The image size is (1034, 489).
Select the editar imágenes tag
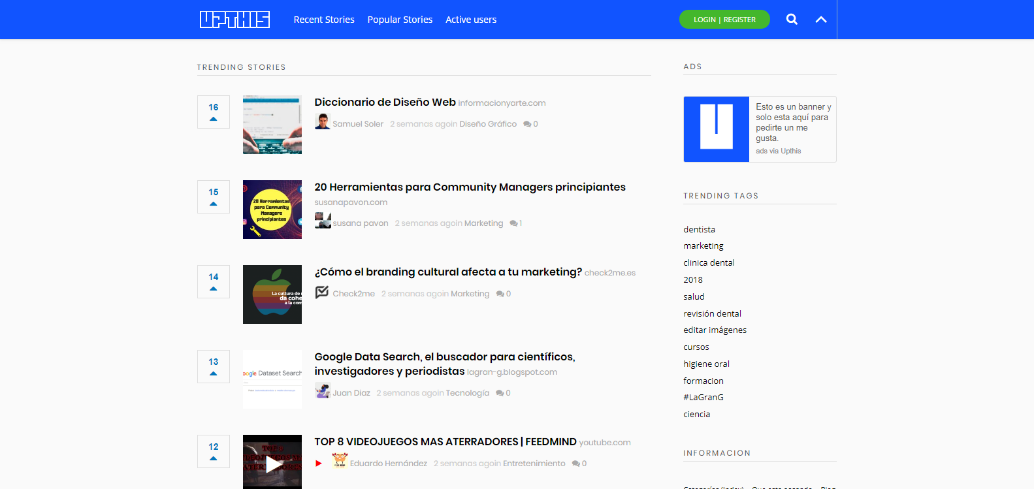[x=715, y=330]
